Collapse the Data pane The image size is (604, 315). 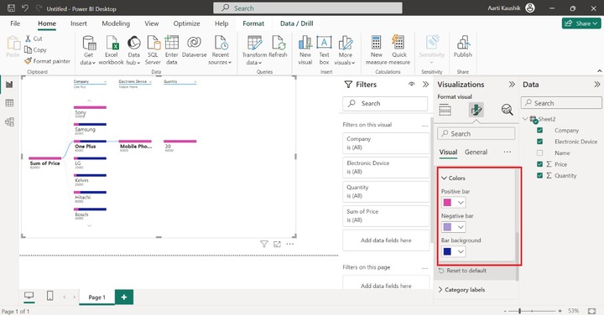click(597, 85)
